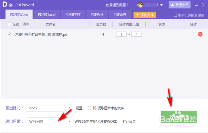208x133 pixels.
Task: Click the 打开目录 link
Action: [x=129, y=121]
